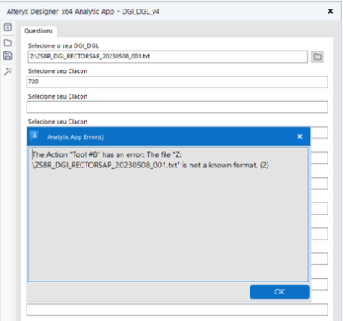Switch to the Questions tab

pos(39,31)
